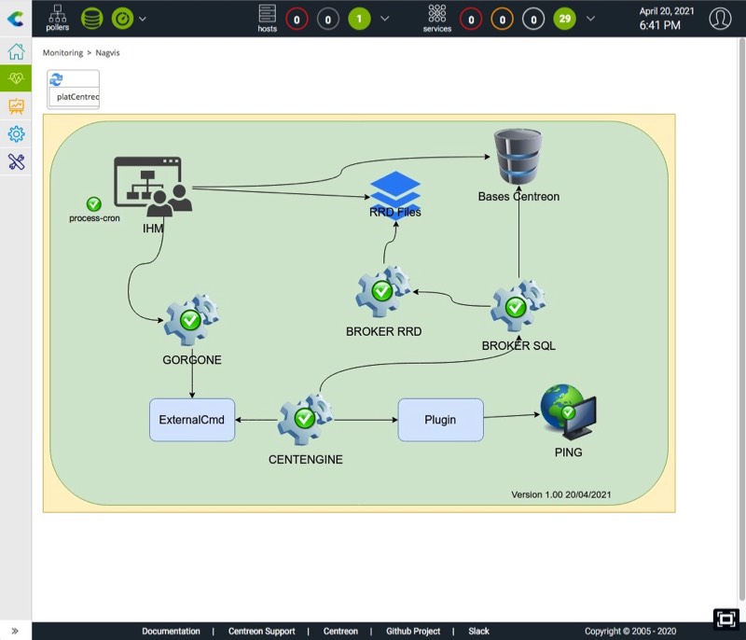
Task: Open the Reporting chart sidebar icon
Action: [16, 106]
